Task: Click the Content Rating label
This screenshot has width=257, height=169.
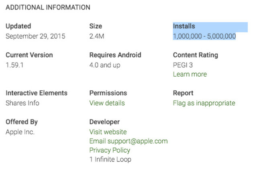Action: (x=195, y=55)
